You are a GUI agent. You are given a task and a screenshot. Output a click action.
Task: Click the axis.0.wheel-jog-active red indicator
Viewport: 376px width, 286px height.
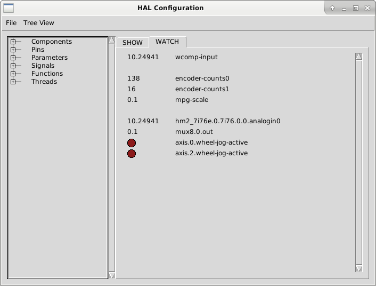point(132,143)
